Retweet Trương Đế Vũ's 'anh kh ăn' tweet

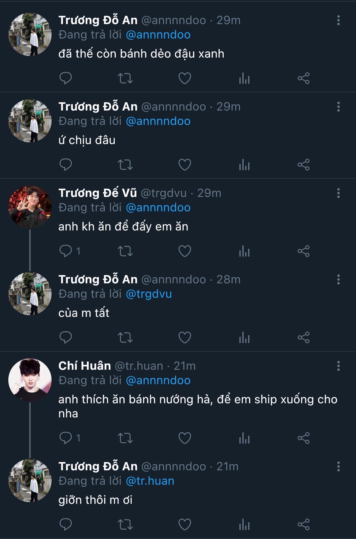[125, 251]
